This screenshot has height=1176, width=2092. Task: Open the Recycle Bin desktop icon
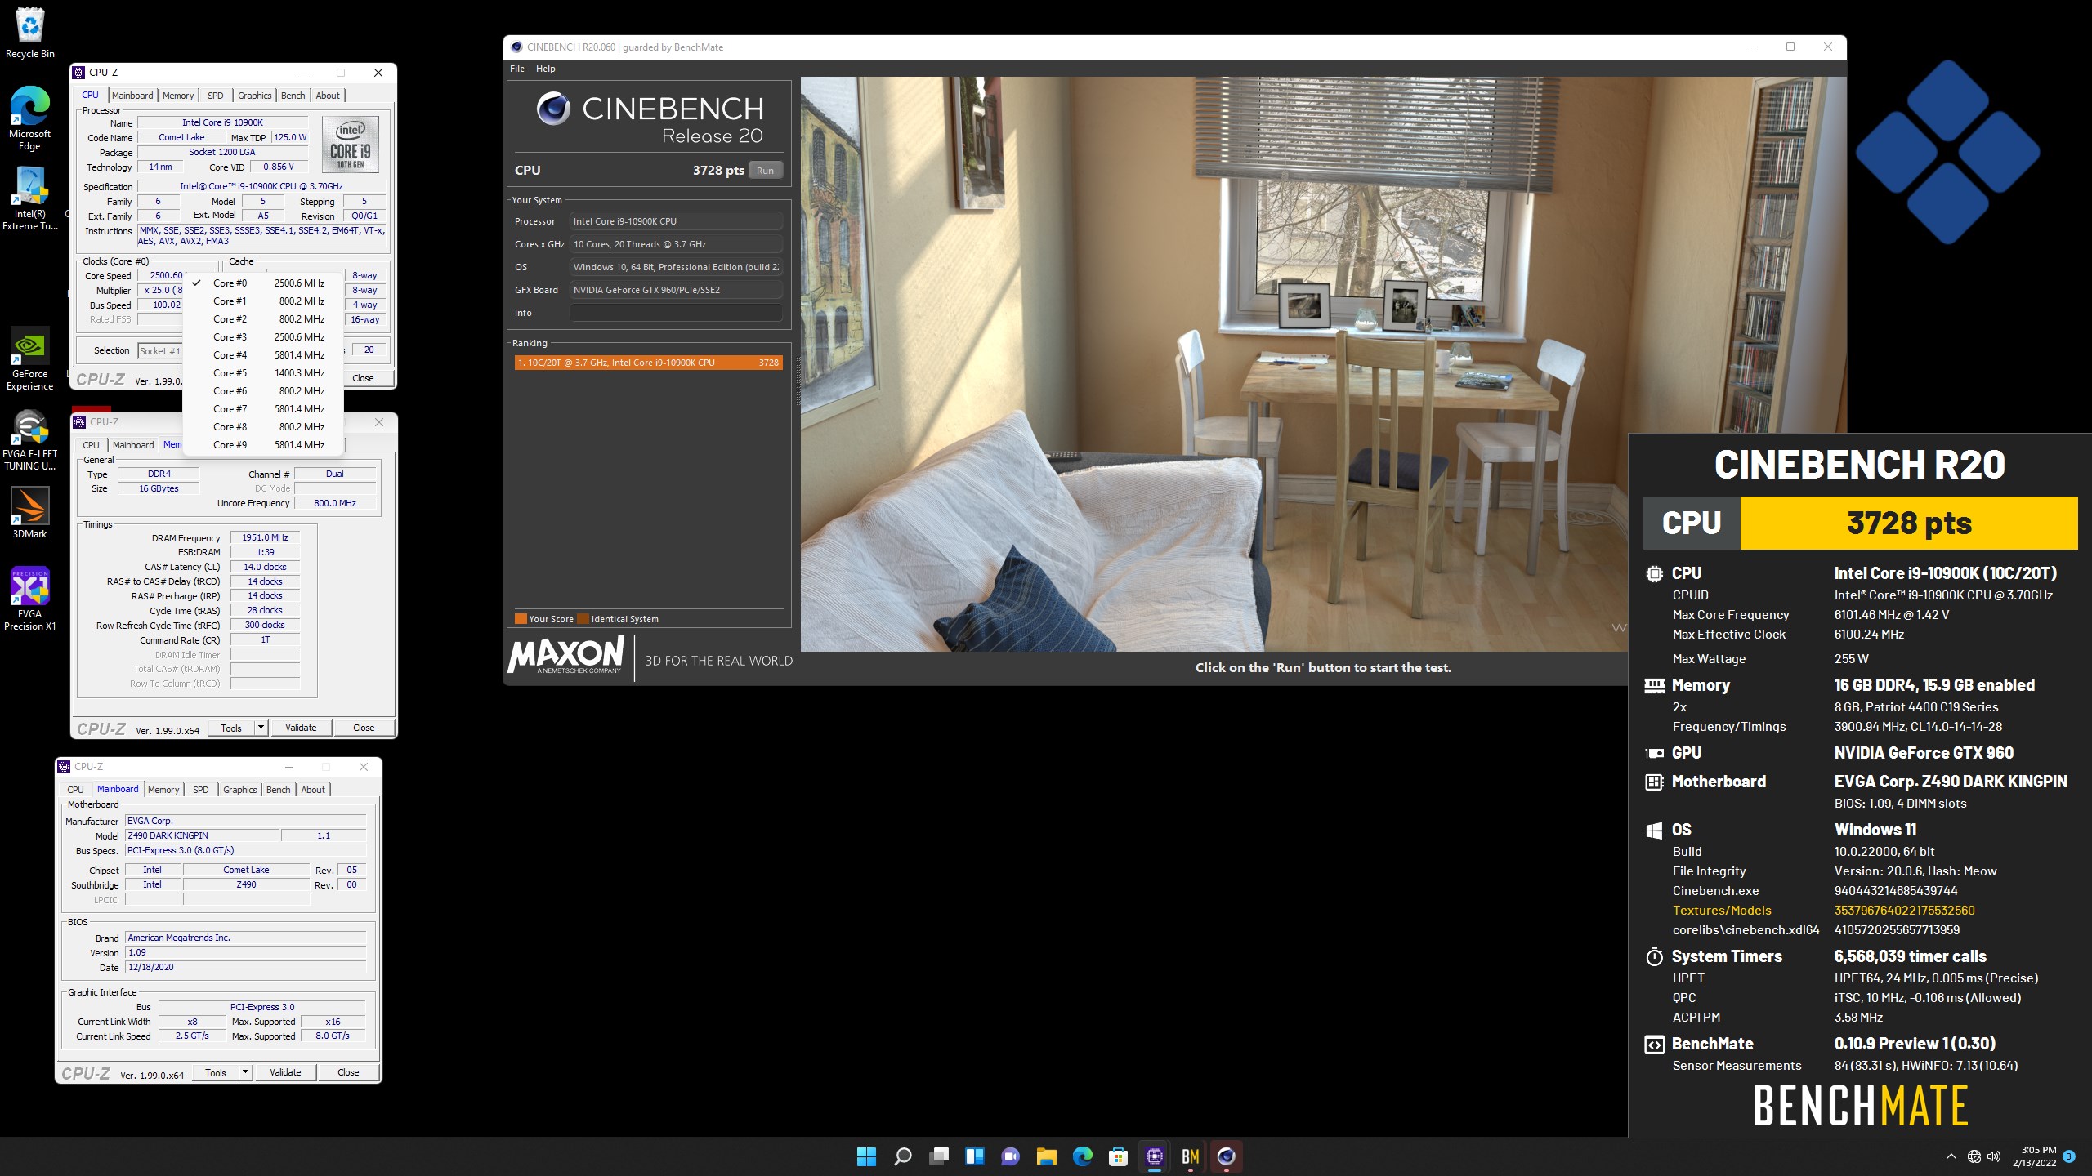tap(30, 33)
